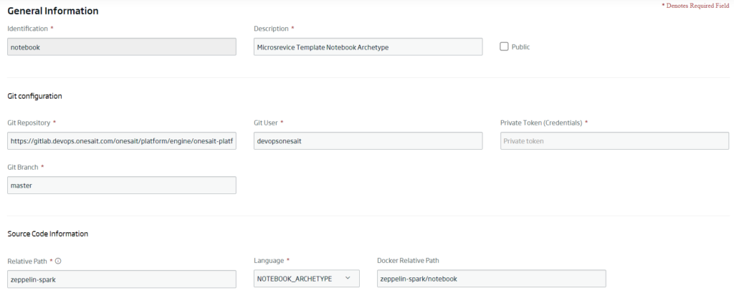Click the Relative Path field zeppelin-spark
This screenshot has width=734, height=293.
coord(122,279)
